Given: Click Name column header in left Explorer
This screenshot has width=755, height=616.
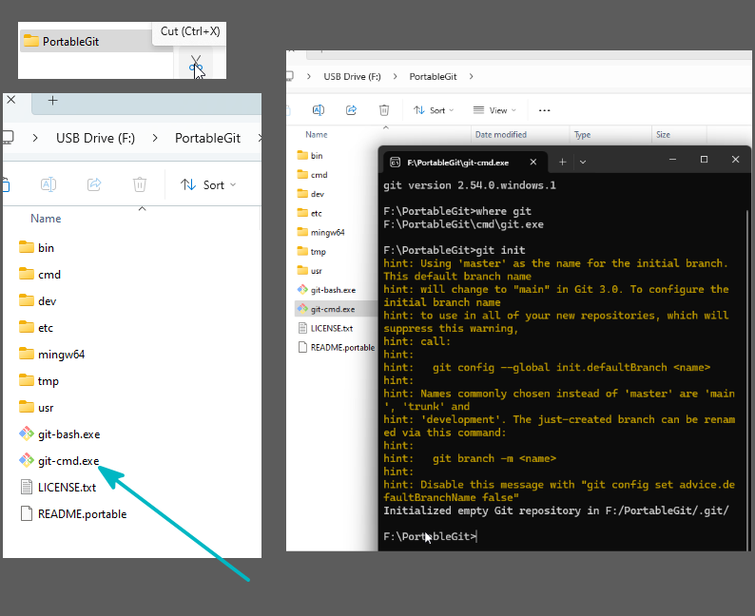Looking at the screenshot, I should coord(46,219).
